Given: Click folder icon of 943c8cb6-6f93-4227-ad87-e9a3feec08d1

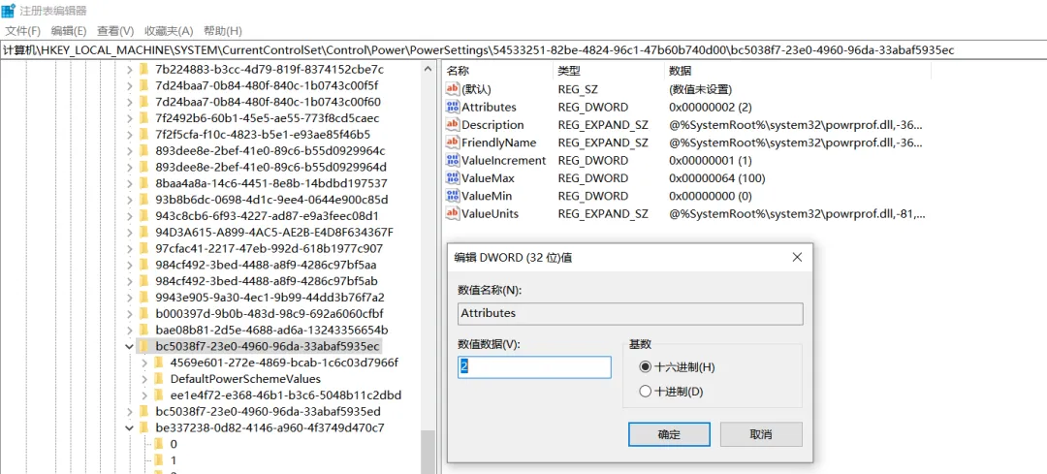Looking at the screenshot, I should pyautogui.click(x=143, y=215).
